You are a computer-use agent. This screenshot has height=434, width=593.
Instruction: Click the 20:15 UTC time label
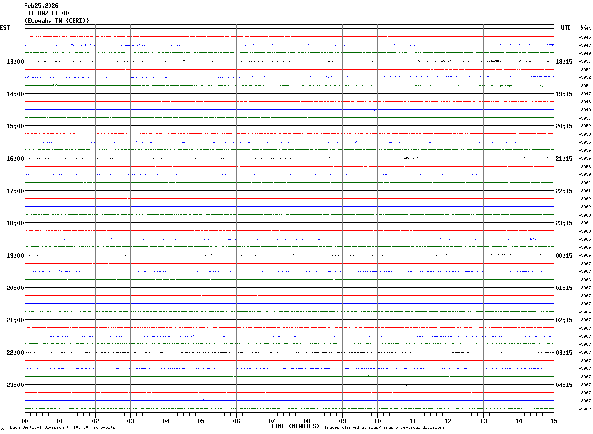tap(564, 126)
